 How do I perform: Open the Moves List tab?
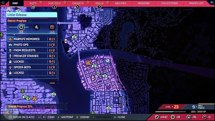tap(196, 3)
